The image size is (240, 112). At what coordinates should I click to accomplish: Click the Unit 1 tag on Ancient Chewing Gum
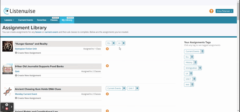tap(131, 88)
